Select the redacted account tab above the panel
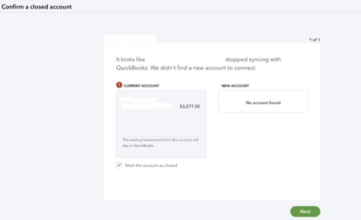The height and width of the screenshot is (220, 361). click(x=130, y=39)
